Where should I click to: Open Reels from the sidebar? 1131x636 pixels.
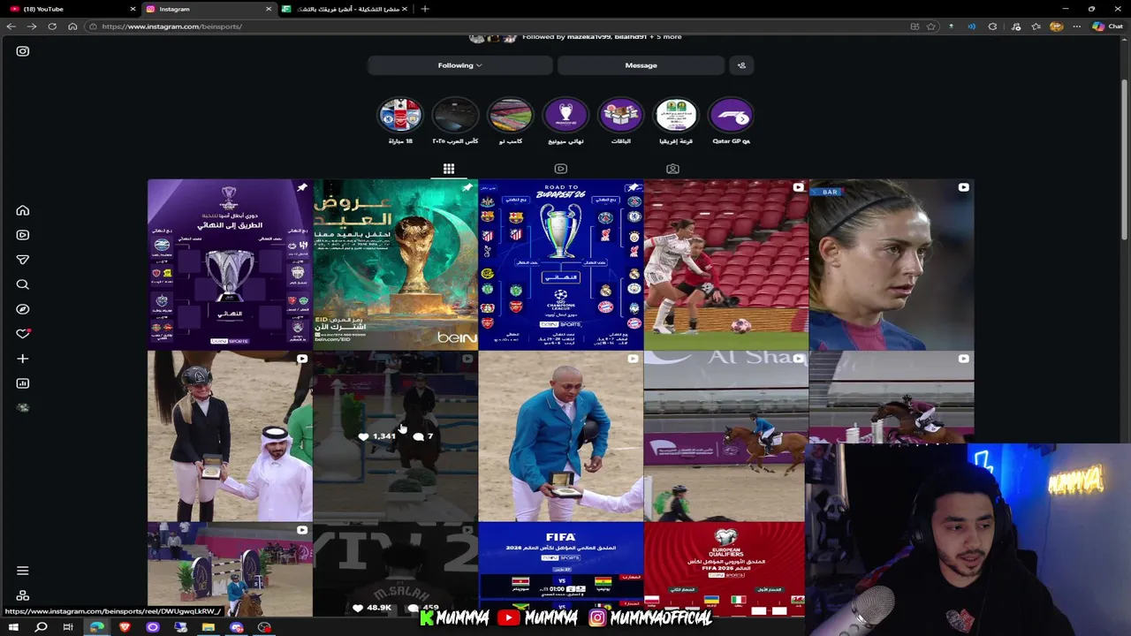pos(23,235)
